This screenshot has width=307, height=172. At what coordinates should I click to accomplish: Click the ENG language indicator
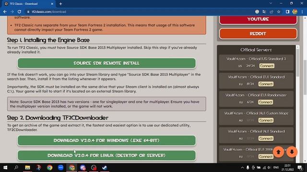276,168
